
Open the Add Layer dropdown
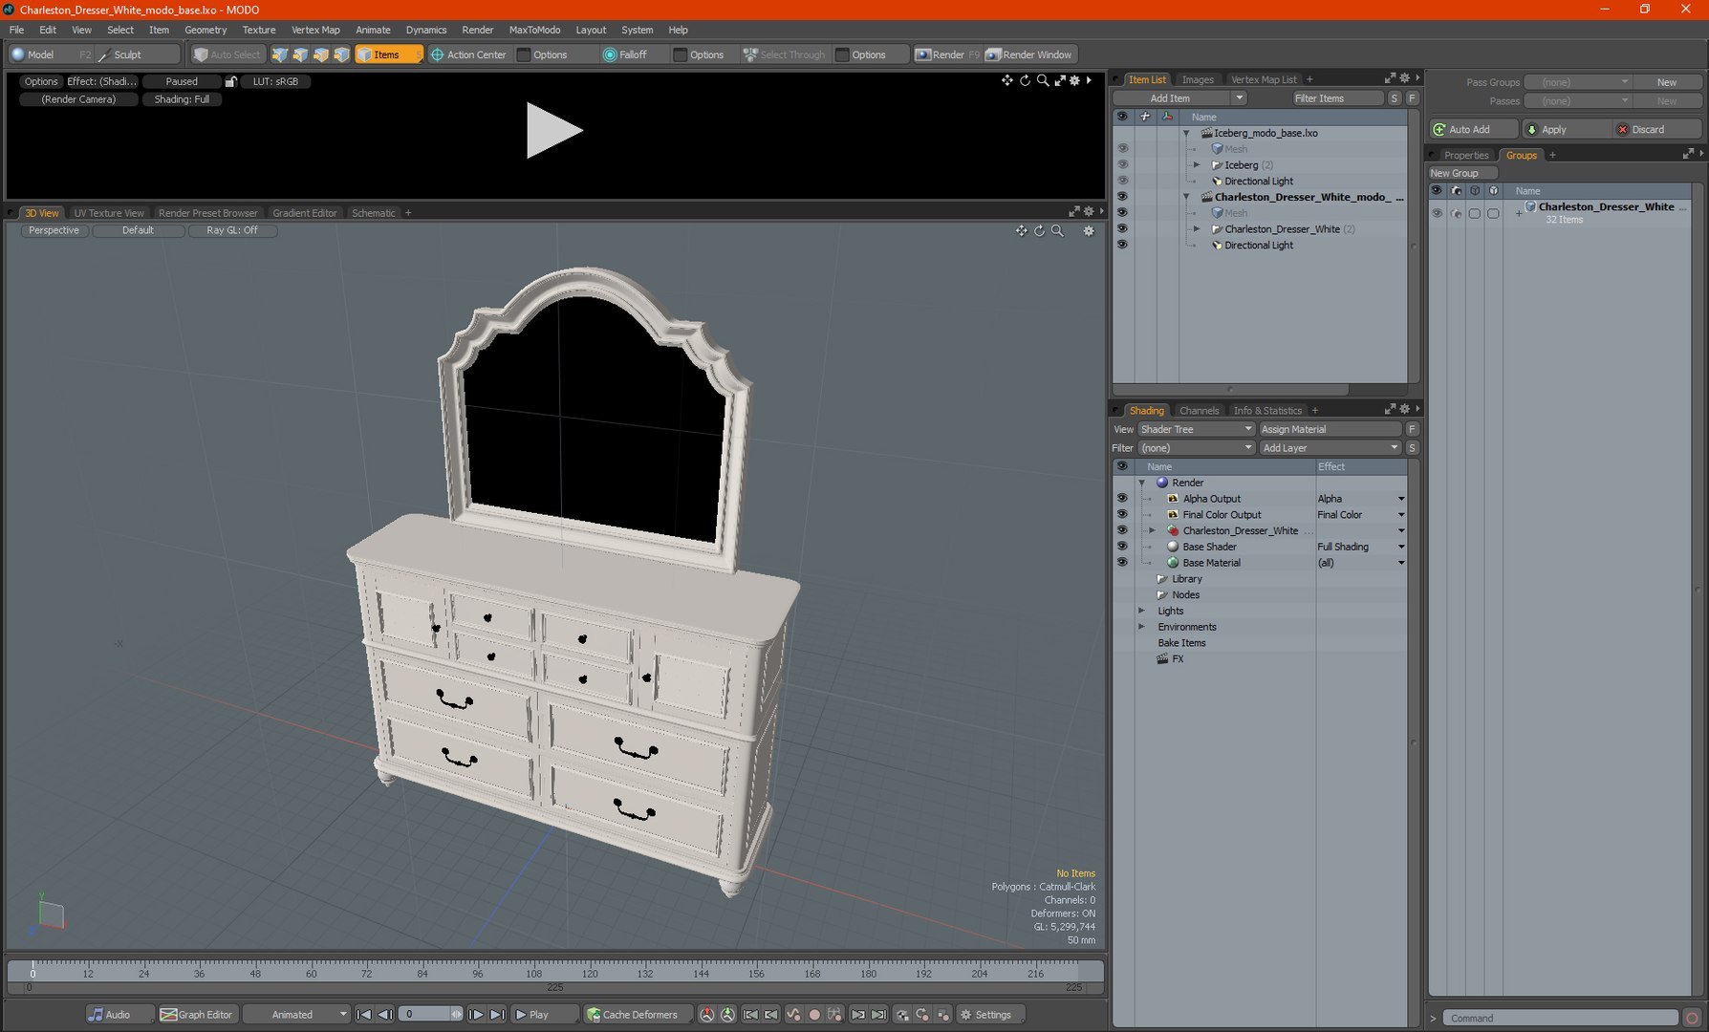click(1330, 448)
